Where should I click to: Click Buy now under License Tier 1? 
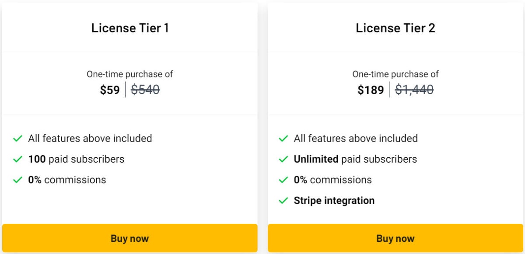pos(129,238)
